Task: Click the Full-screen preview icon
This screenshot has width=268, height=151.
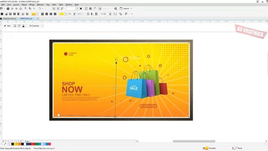Action: click(81, 8)
